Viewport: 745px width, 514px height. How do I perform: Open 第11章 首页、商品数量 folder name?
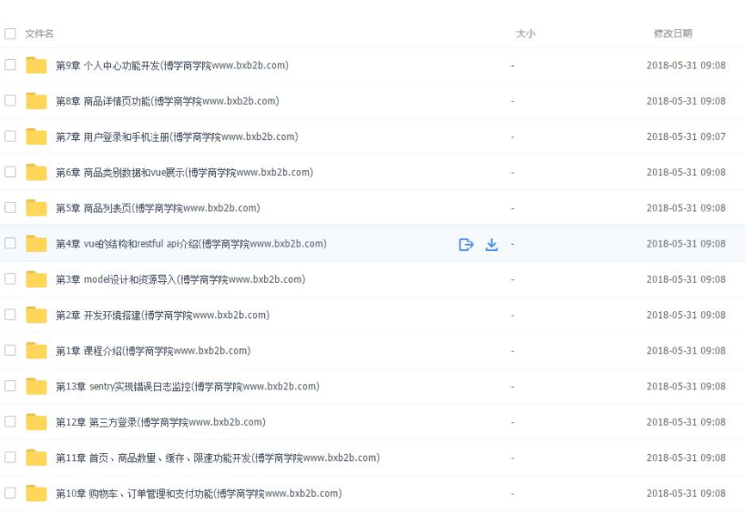click(x=218, y=458)
